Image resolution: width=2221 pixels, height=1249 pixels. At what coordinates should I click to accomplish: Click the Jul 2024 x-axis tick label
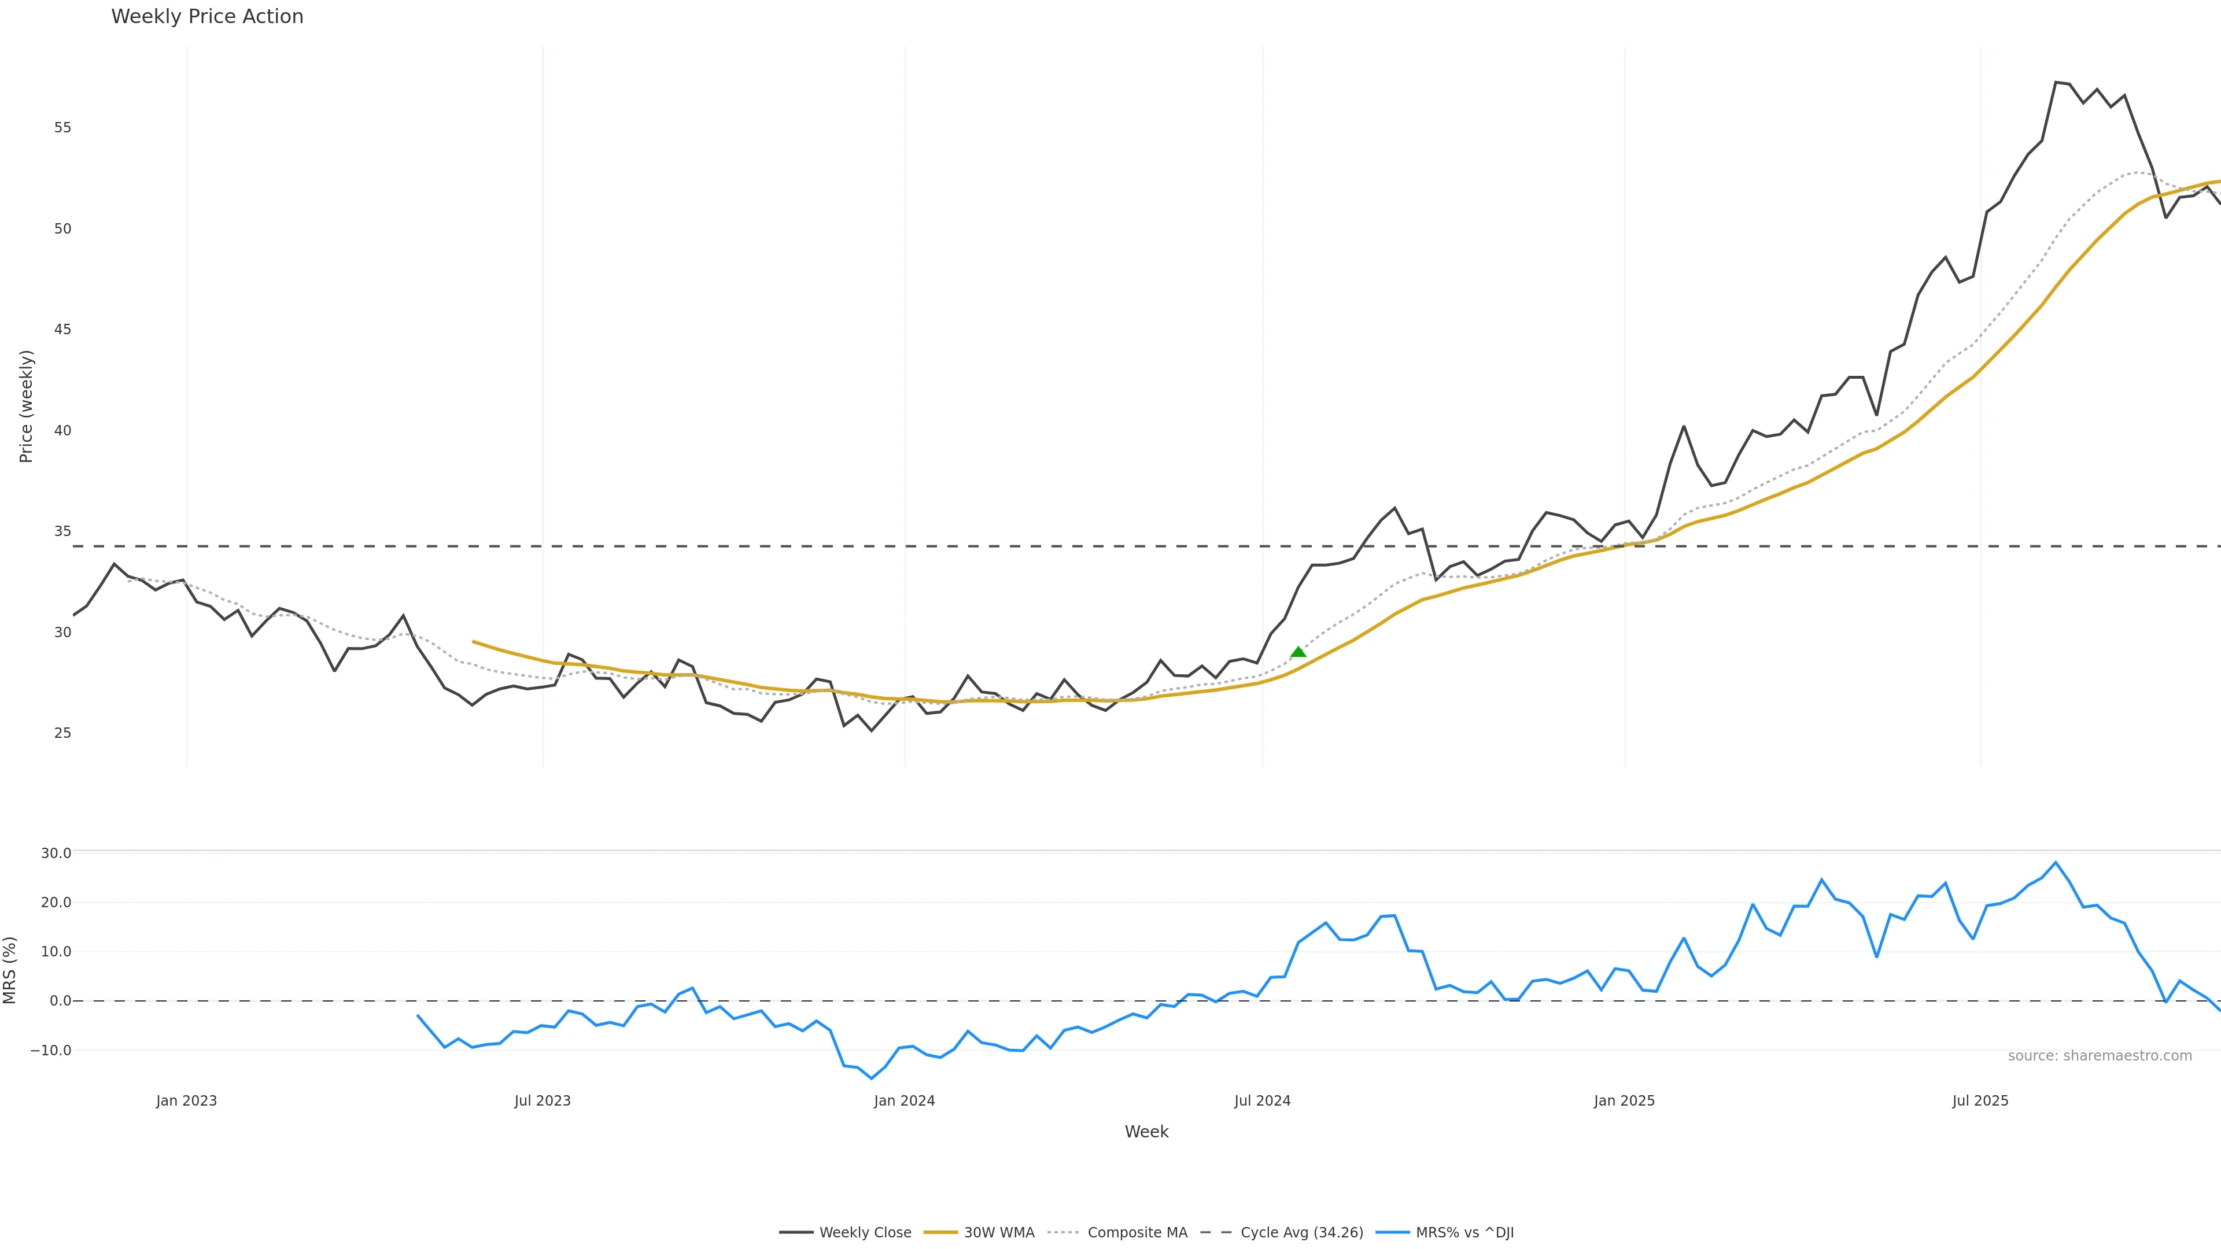point(1262,1101)
